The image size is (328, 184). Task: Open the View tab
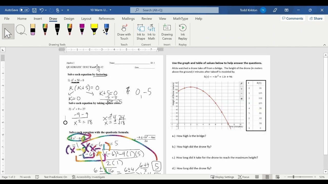pyautogui.click(x=162, y=19)
